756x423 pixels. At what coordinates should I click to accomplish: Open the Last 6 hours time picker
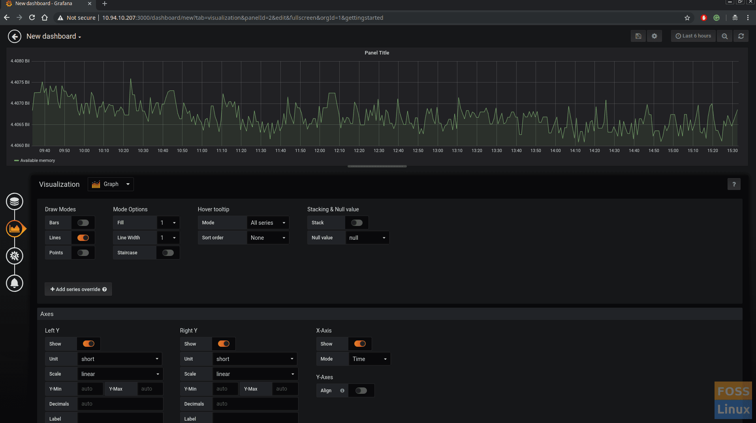tap(693, 36)
